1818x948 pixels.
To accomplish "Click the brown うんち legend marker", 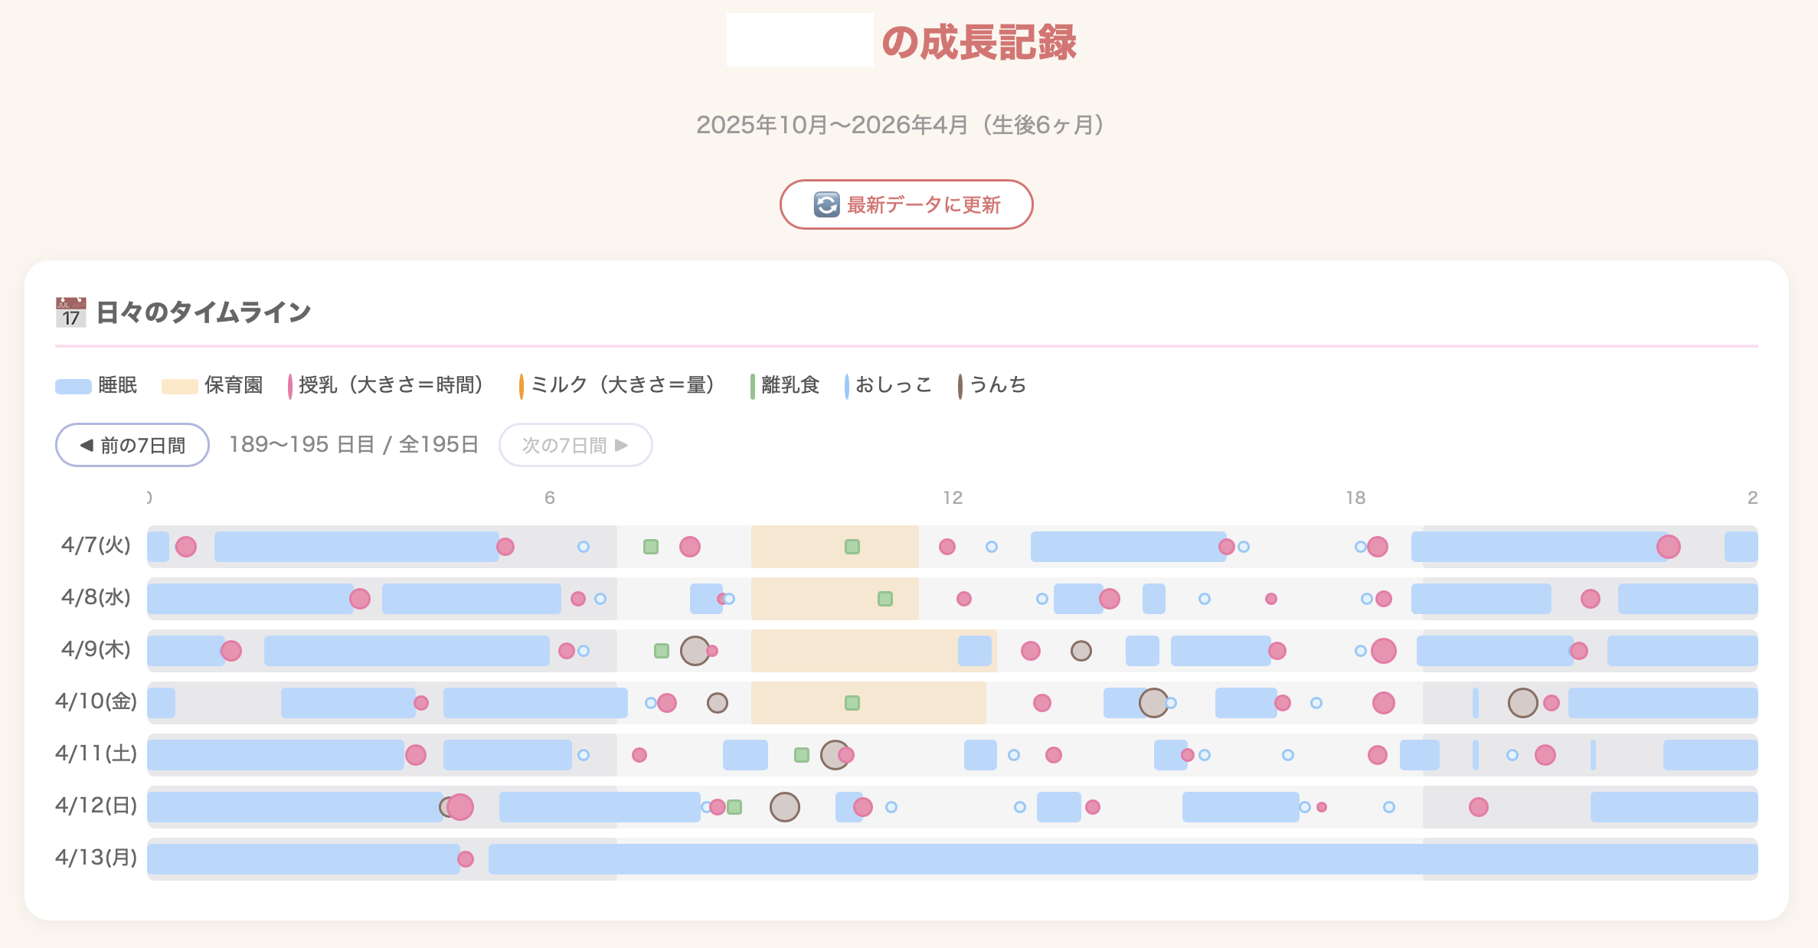I will coord(960,385).
